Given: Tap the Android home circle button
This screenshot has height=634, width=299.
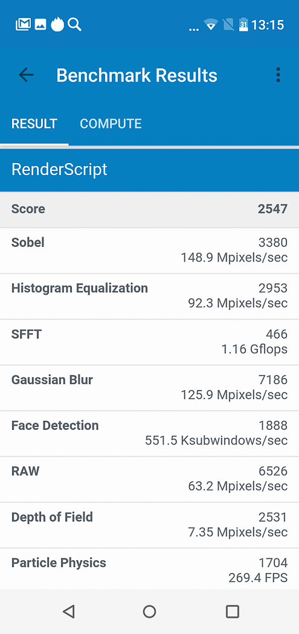Looking at the screenshot, I should [149, 611].
